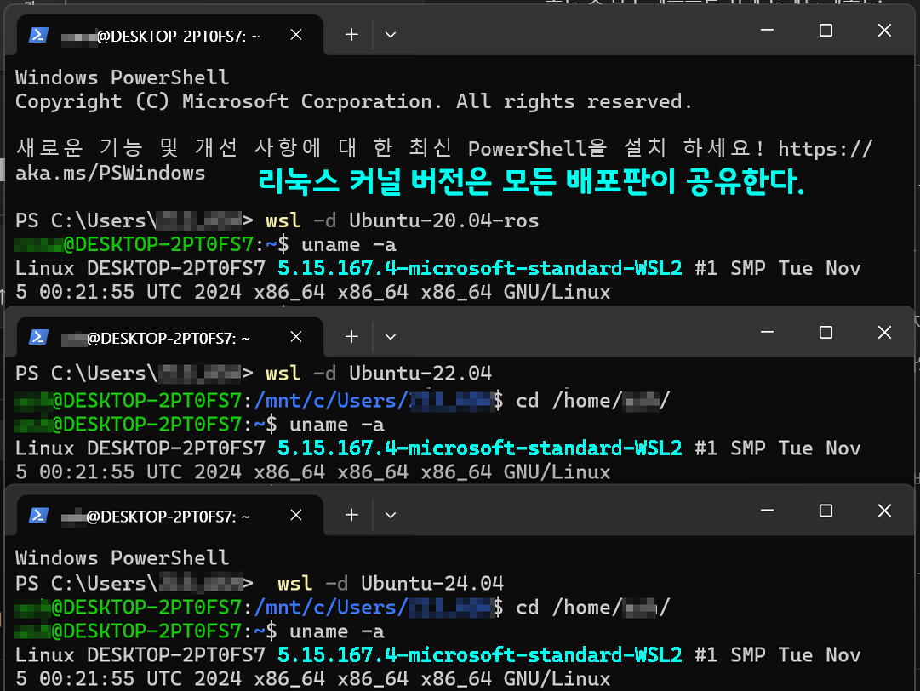Select the top terminal's @DESKTOP-2PT0FS7 tab

169,35
